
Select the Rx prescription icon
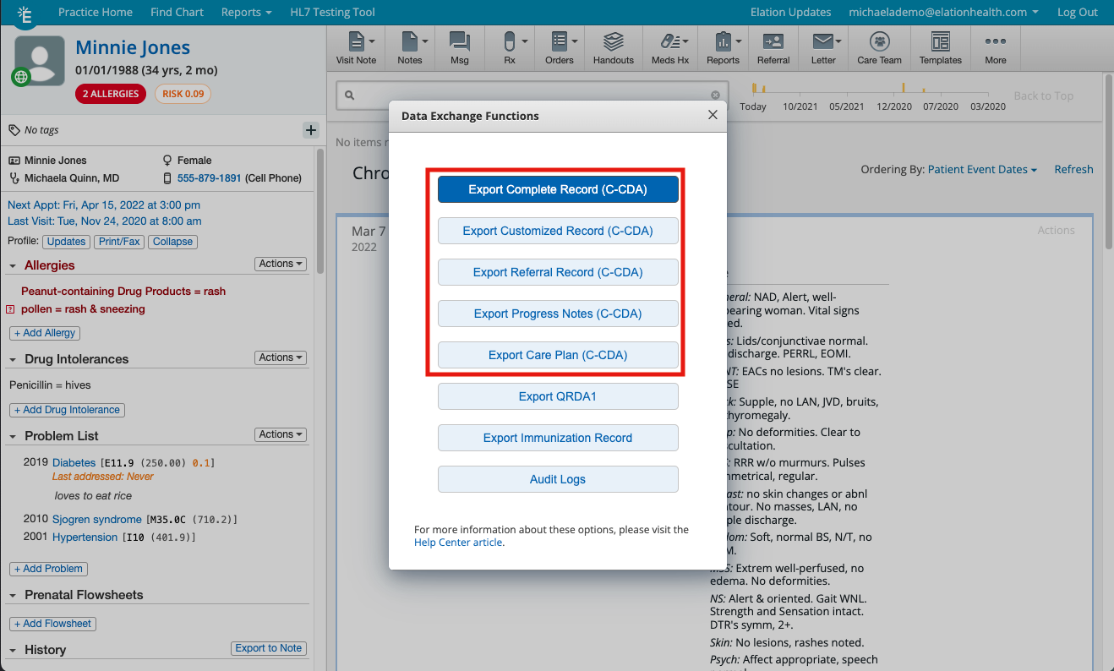510,46
